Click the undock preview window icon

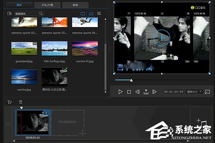point(207,92)
